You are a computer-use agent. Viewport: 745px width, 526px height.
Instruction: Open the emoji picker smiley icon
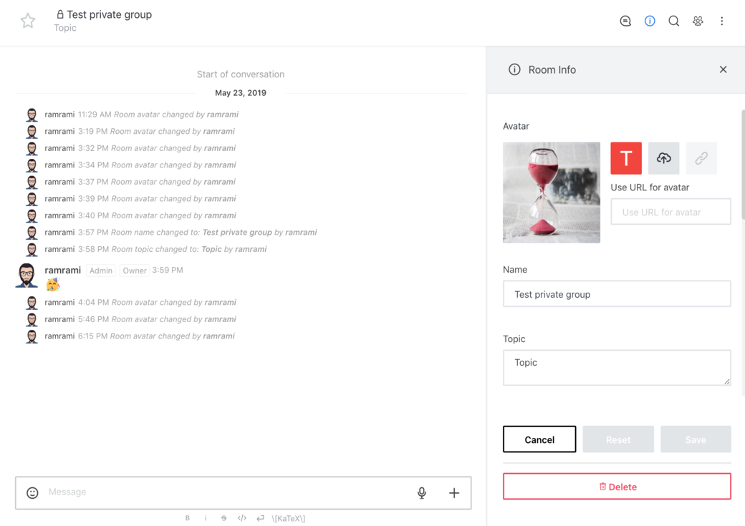tap(32, 493)
